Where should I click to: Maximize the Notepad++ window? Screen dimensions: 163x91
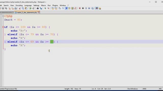pos(156,2)
